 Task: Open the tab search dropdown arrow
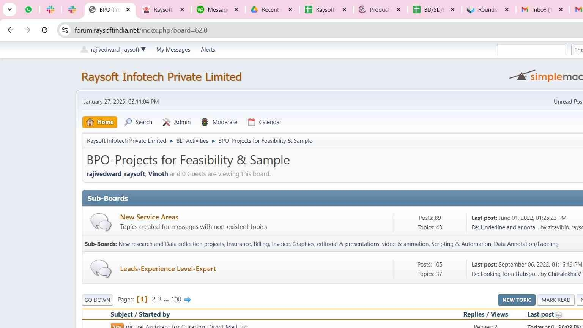(x=9, y=9)
